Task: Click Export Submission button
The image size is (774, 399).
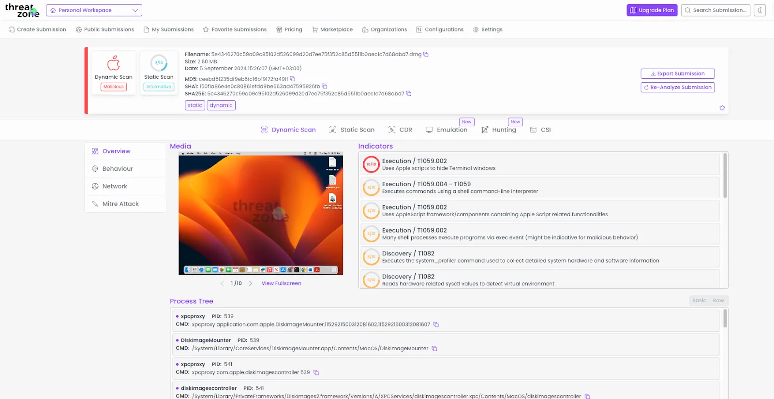Action: pos(678,74)
